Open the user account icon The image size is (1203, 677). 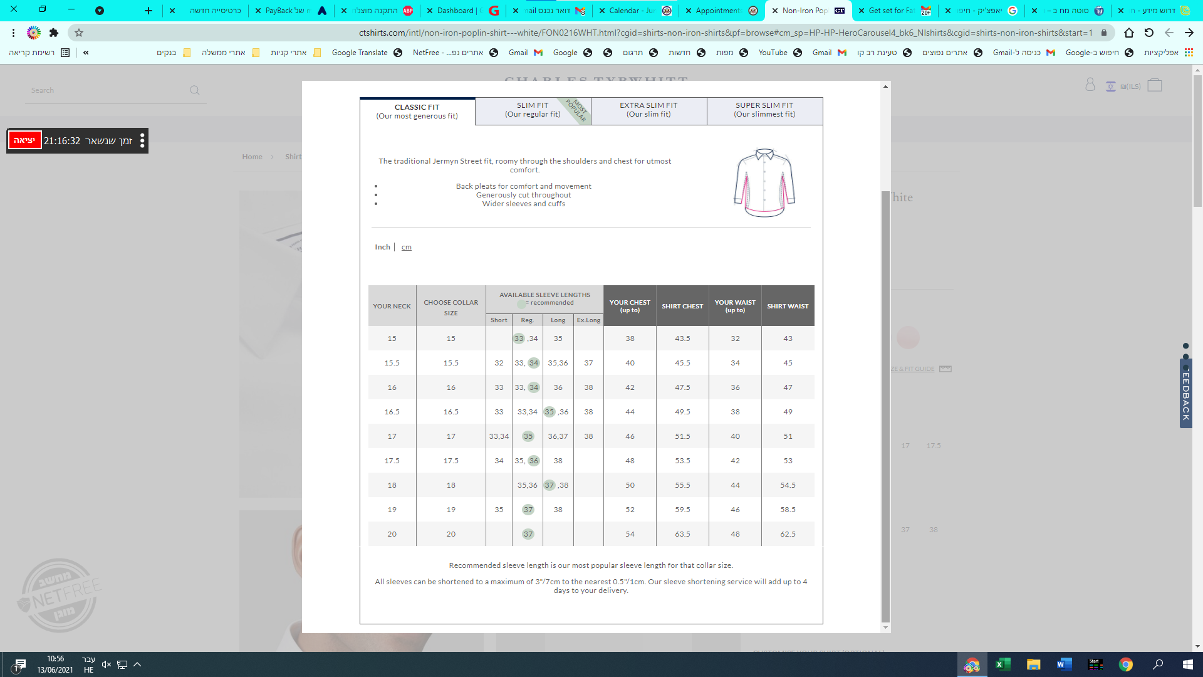1090,85
